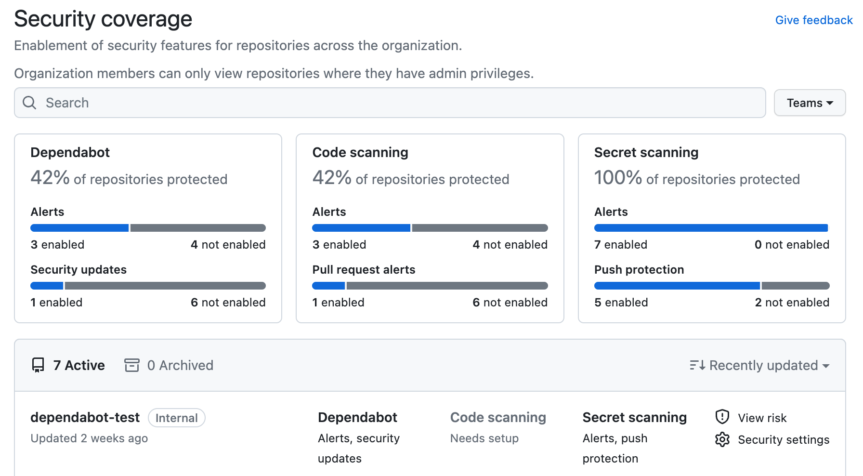The image size is (863, 476).
Task: Click the magnifying glass icon in the search bar
Action: (29, 103)
